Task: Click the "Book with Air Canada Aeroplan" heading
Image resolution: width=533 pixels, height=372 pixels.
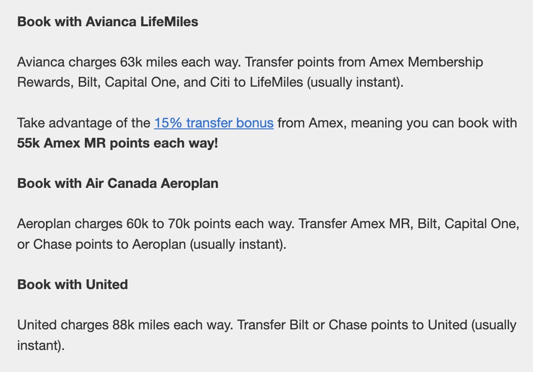Action: tap(117, 183)
